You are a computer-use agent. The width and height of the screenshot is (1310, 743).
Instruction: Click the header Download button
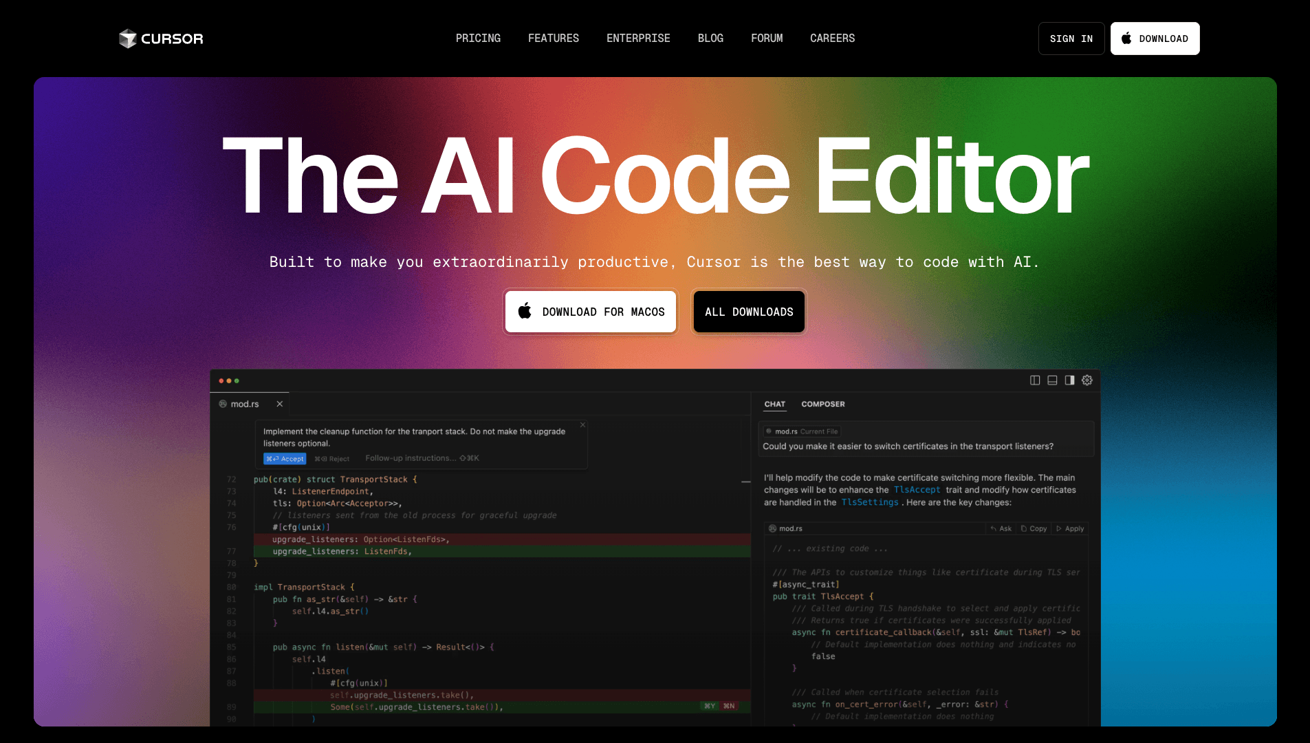(x=1155, y=39)
